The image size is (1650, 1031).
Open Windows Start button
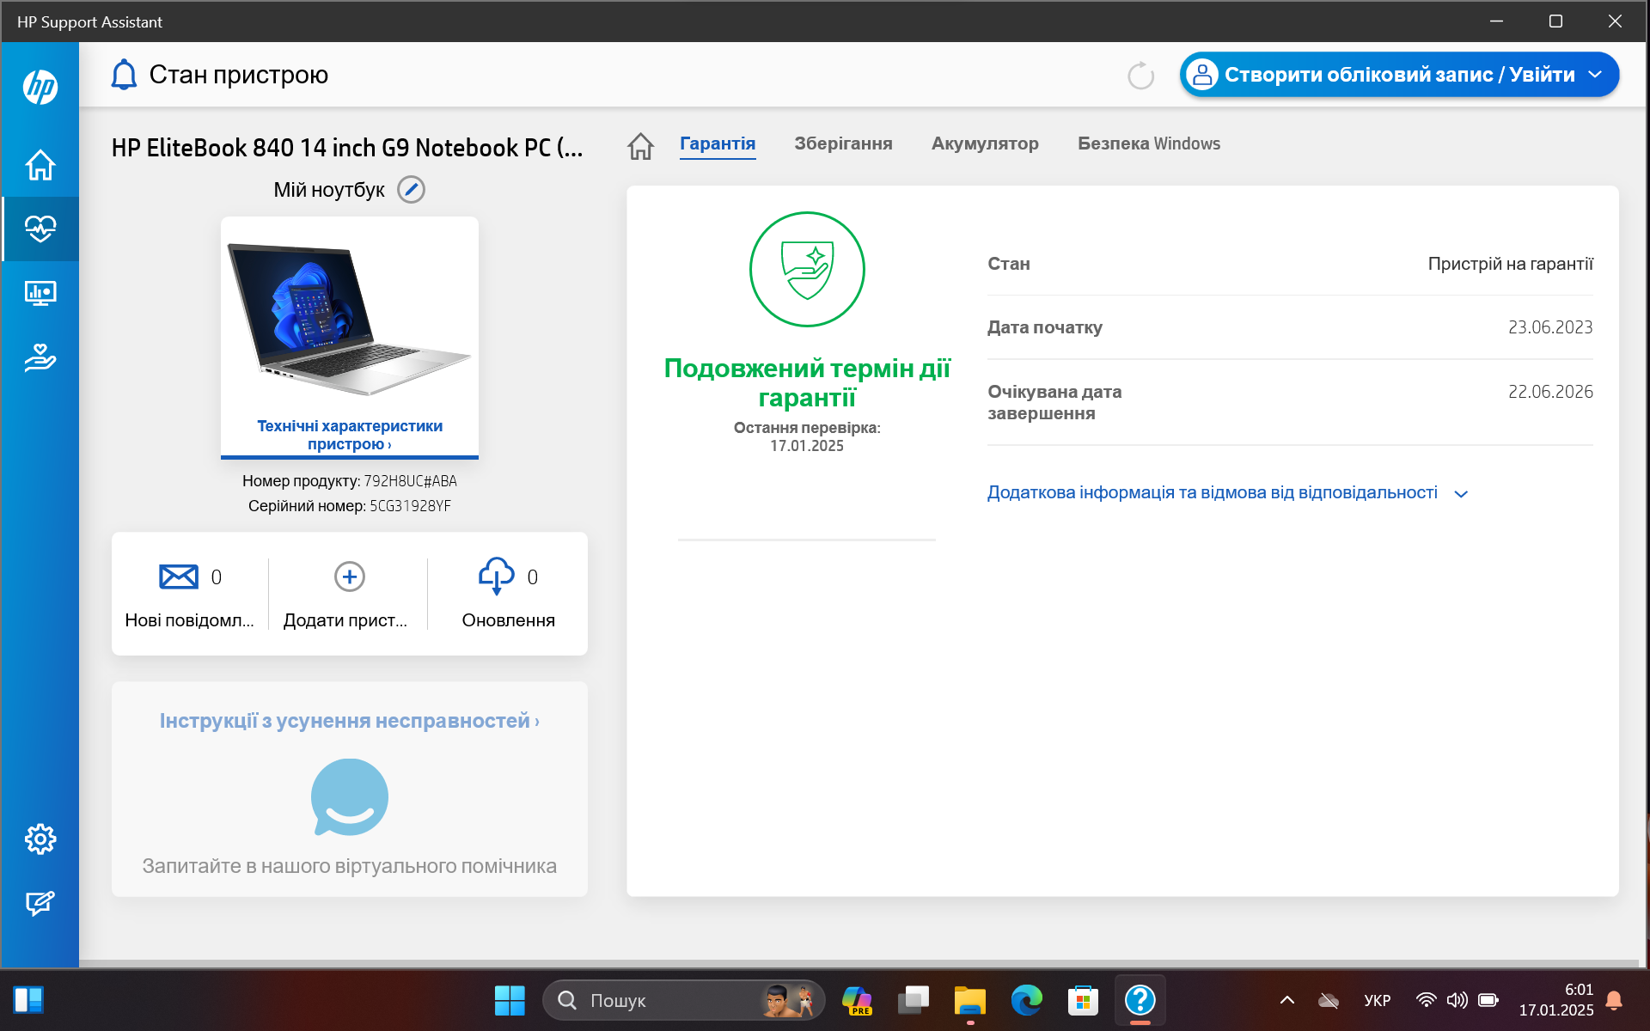coord(510,1000)
